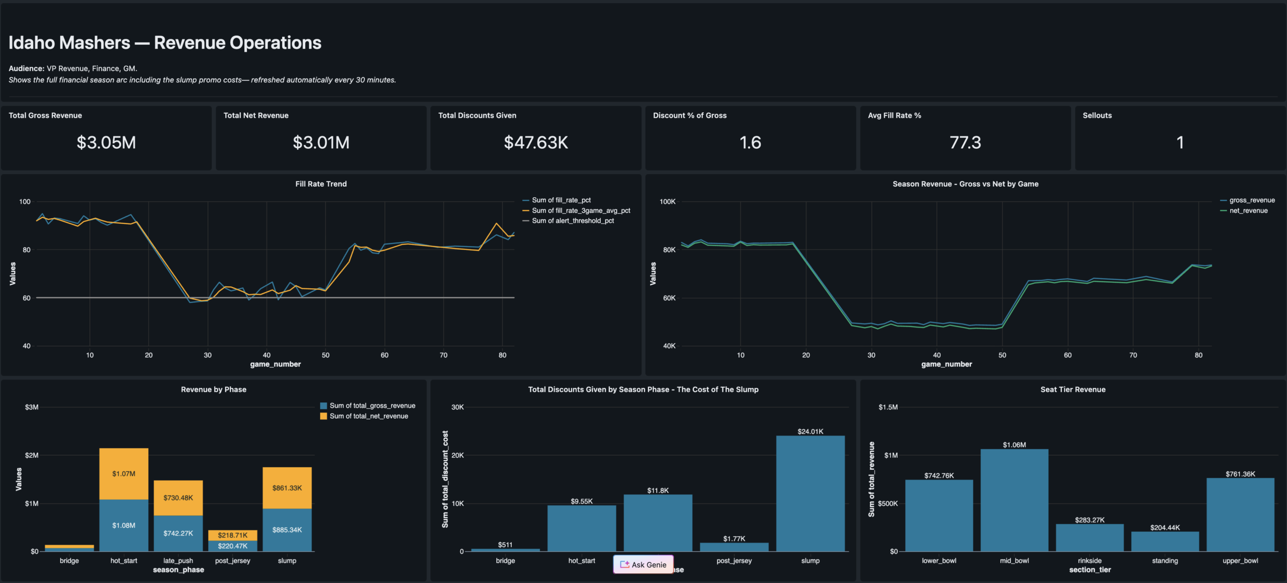Toggle Sum of total_gross_revenue legend entry
This screenshot has width=1287, height=583.
[x=367, y=405]
